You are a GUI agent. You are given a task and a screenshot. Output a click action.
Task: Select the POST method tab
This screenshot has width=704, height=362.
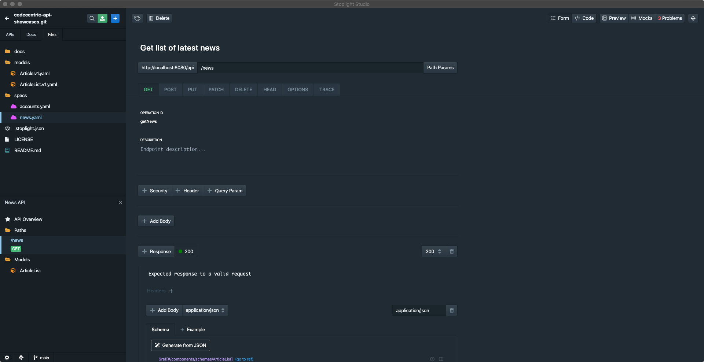tap(170, 90)
